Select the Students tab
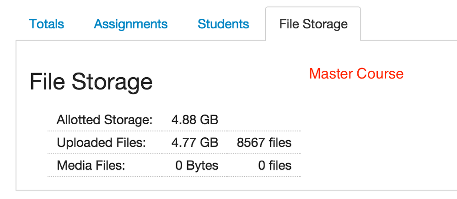Viewport: 457px width, 199px height. [223, 24]
